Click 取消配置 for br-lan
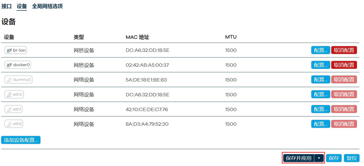 click(x=344, y=50)
